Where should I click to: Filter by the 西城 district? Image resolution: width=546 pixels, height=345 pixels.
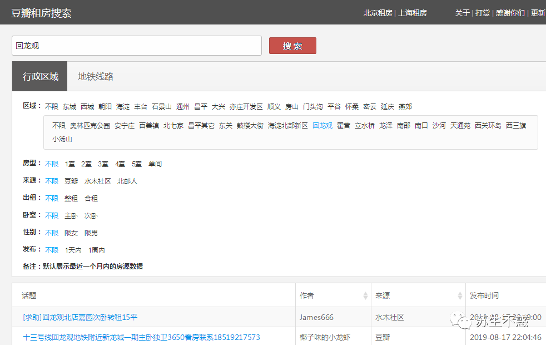pos(87,107)
